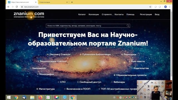This screenshot has height=100, width=178.
Task: Open the Монографии link
Action: click(46, 74)
